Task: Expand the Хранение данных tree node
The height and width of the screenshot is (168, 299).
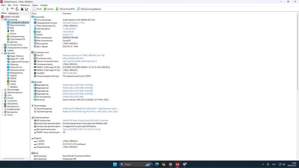Action: [2, 92]
